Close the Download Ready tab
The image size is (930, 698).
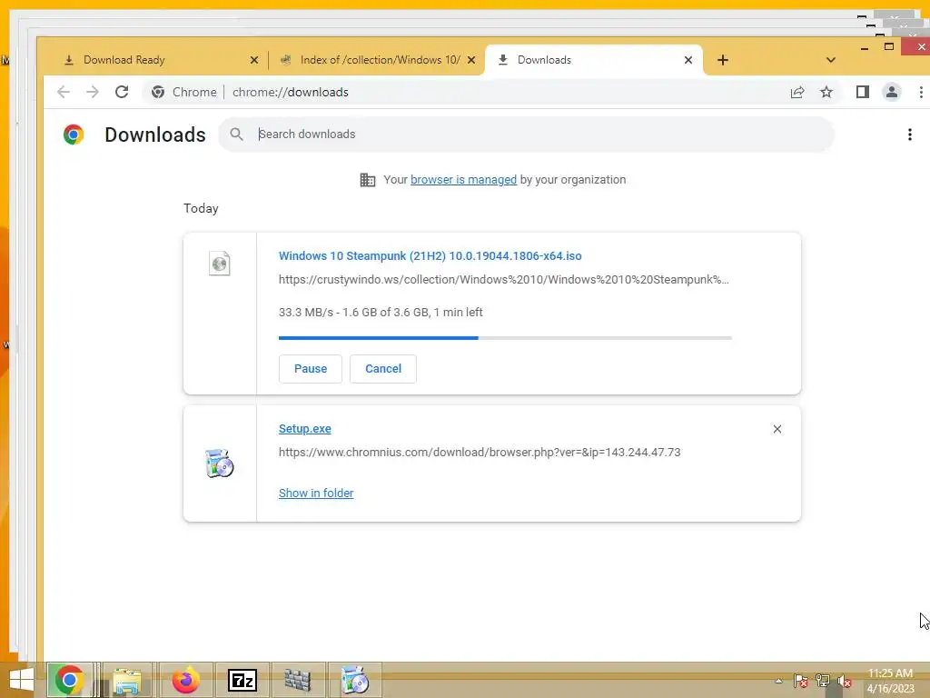(x=254, y=60)
